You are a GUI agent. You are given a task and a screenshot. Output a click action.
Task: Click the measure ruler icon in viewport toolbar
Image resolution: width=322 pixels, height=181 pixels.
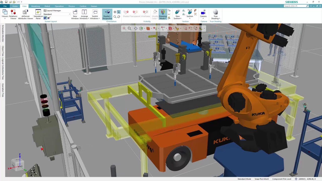[201, 28]
